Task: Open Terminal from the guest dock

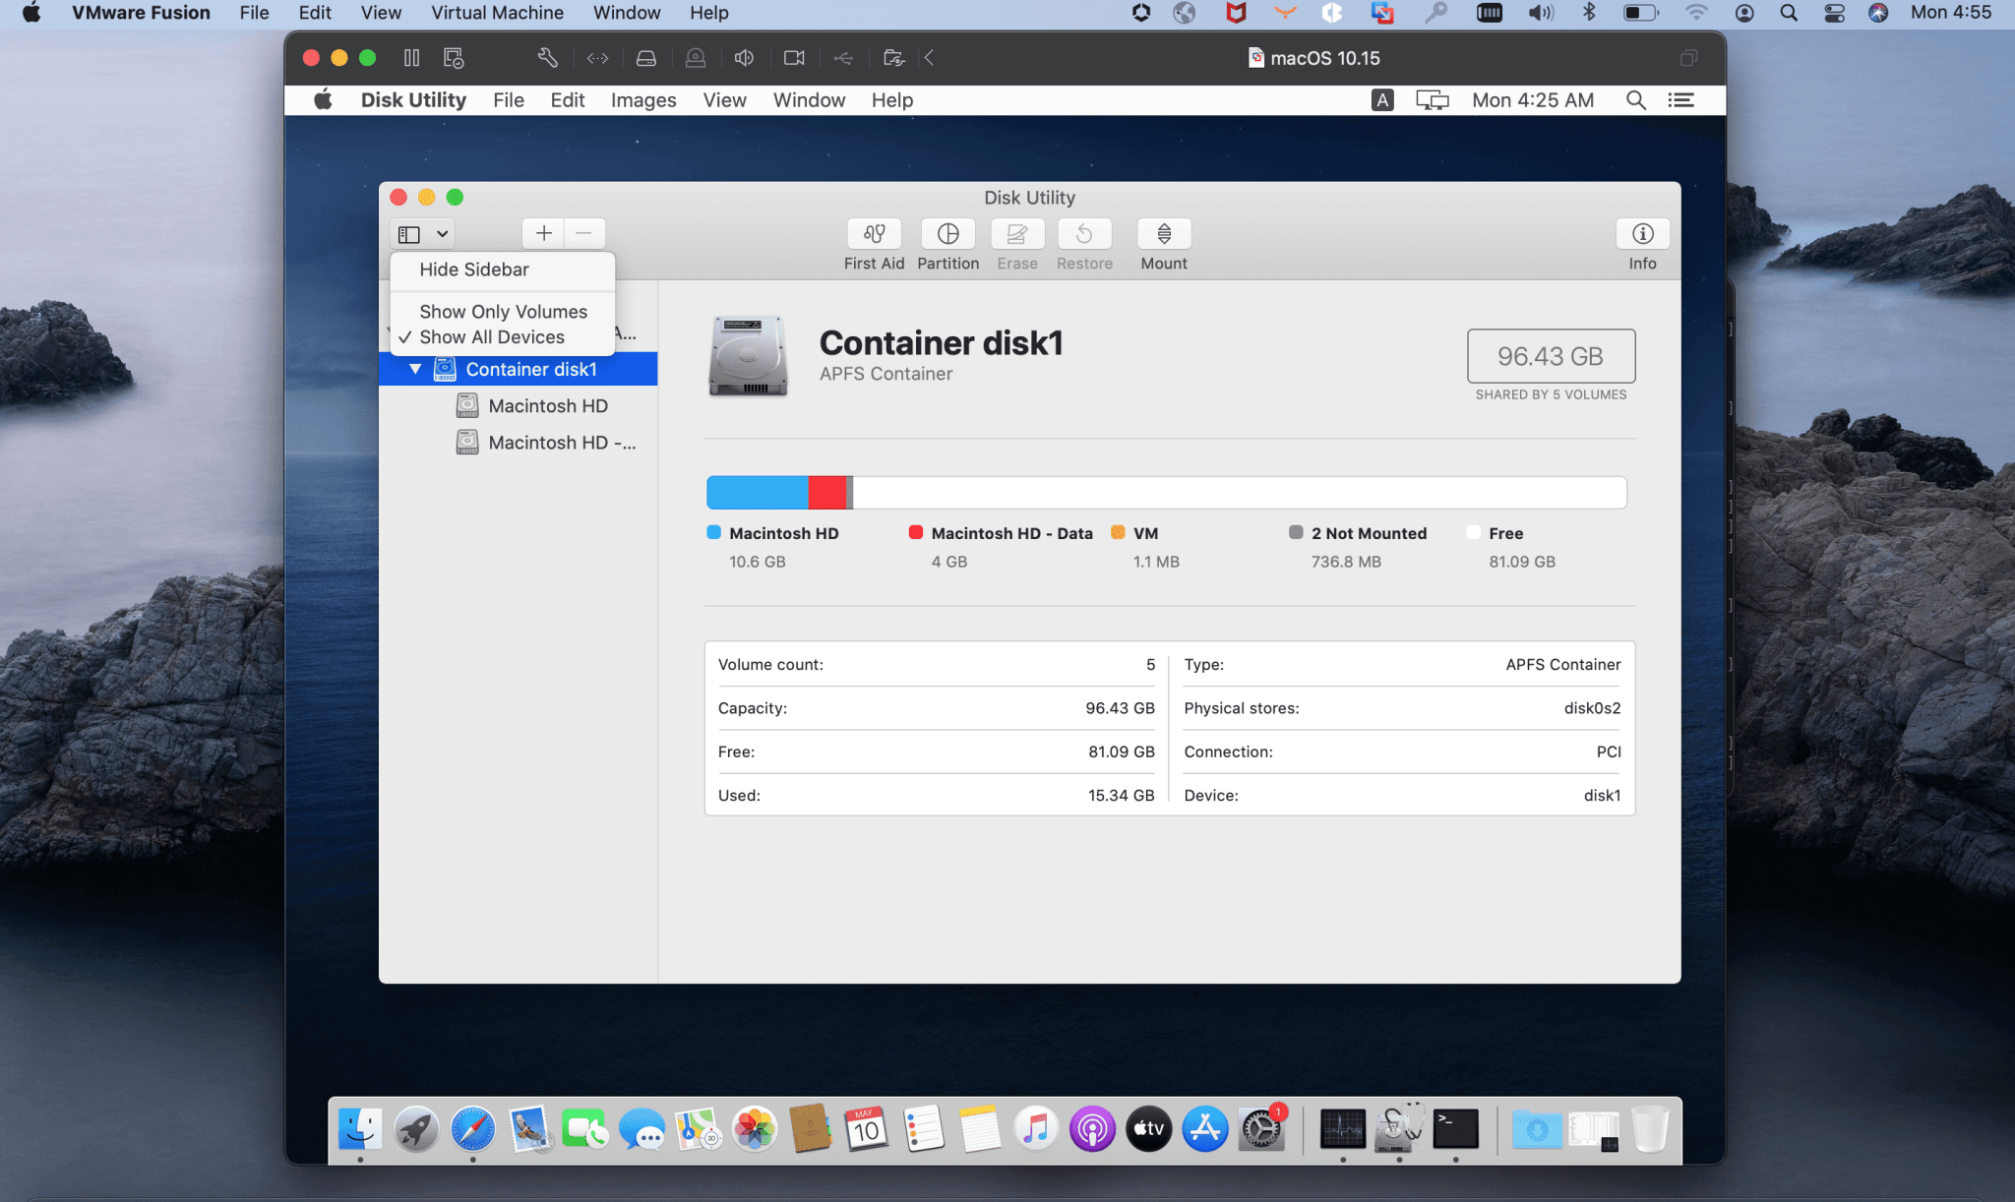Action: coord(1455,1129)
